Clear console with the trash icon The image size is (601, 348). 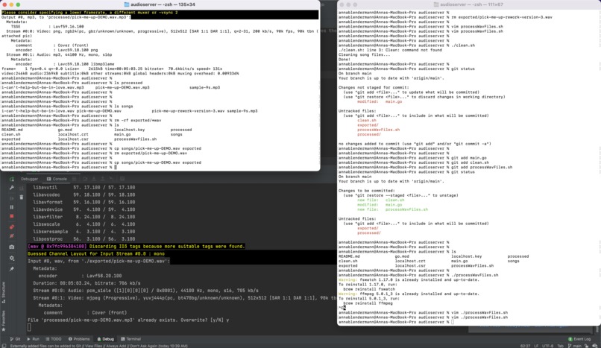(22, 197)
